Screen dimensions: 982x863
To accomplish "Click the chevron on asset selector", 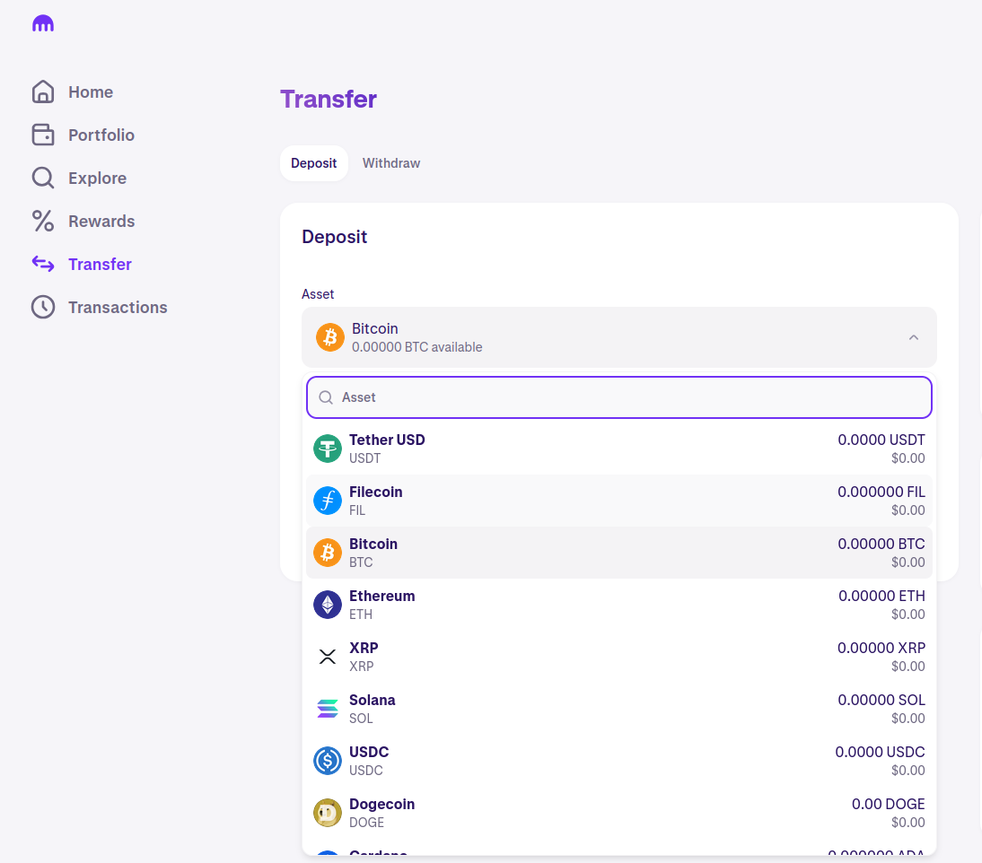I will [x=914, y=337].
